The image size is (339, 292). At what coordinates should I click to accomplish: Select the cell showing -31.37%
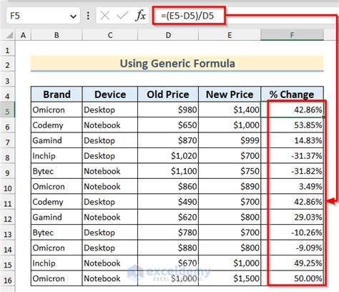(x=292, y=156)
